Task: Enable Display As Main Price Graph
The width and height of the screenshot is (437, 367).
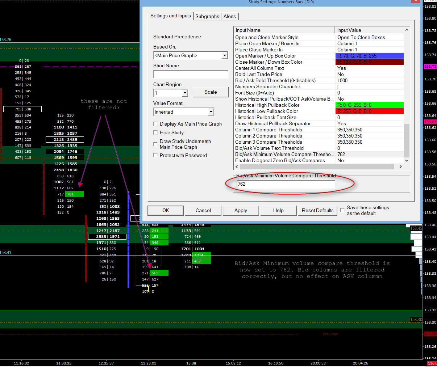Action: 155,124
